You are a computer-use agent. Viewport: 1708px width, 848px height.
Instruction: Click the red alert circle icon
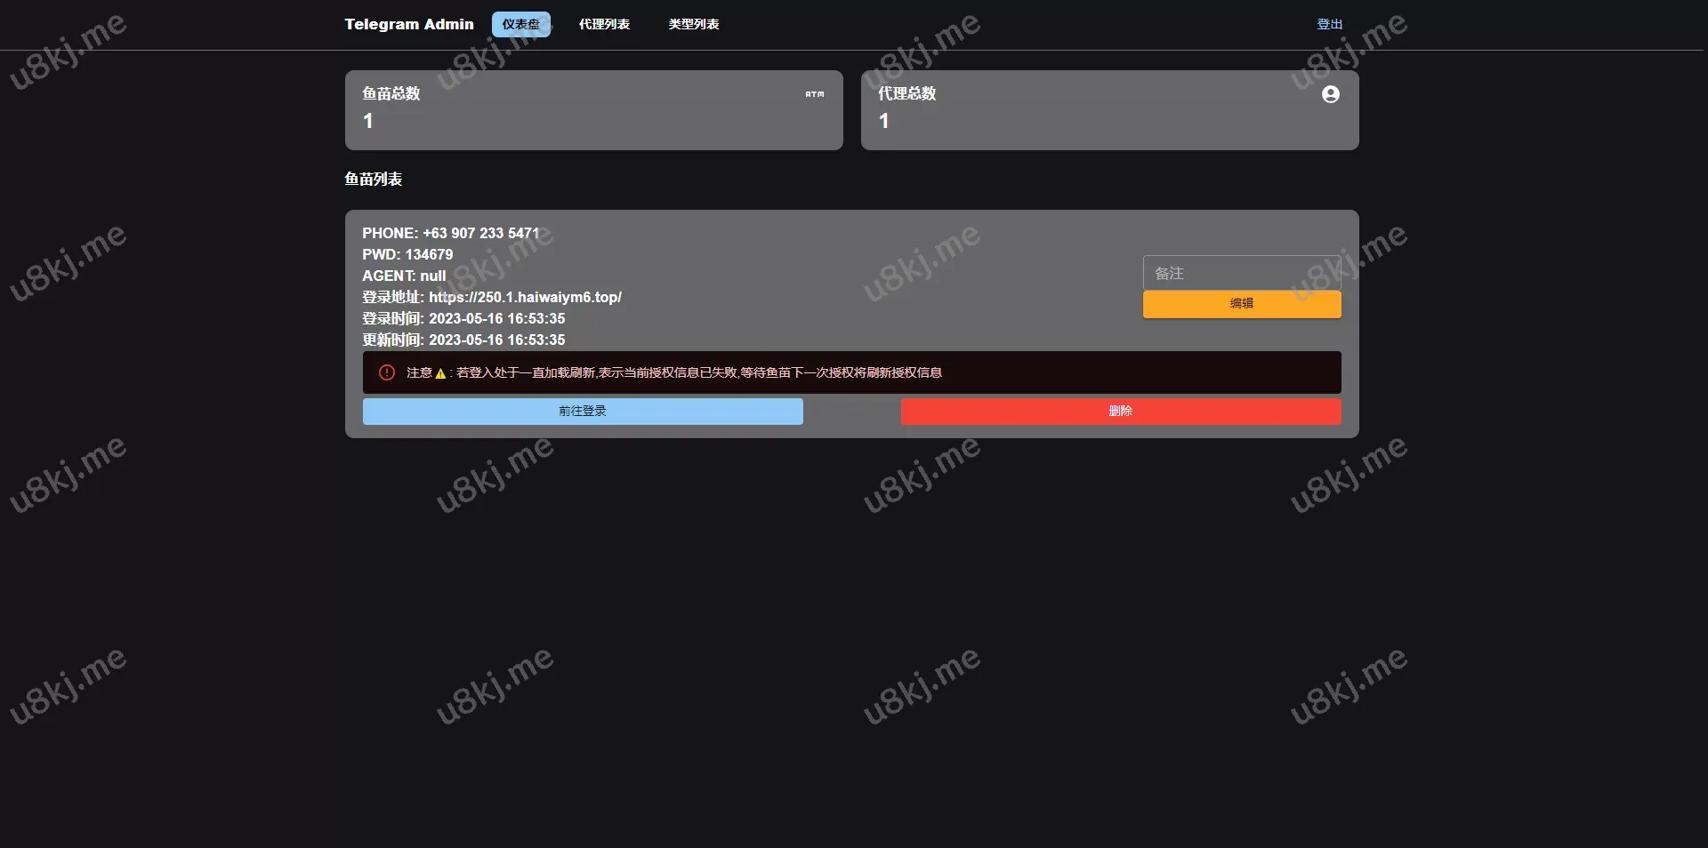click(387, 372)
